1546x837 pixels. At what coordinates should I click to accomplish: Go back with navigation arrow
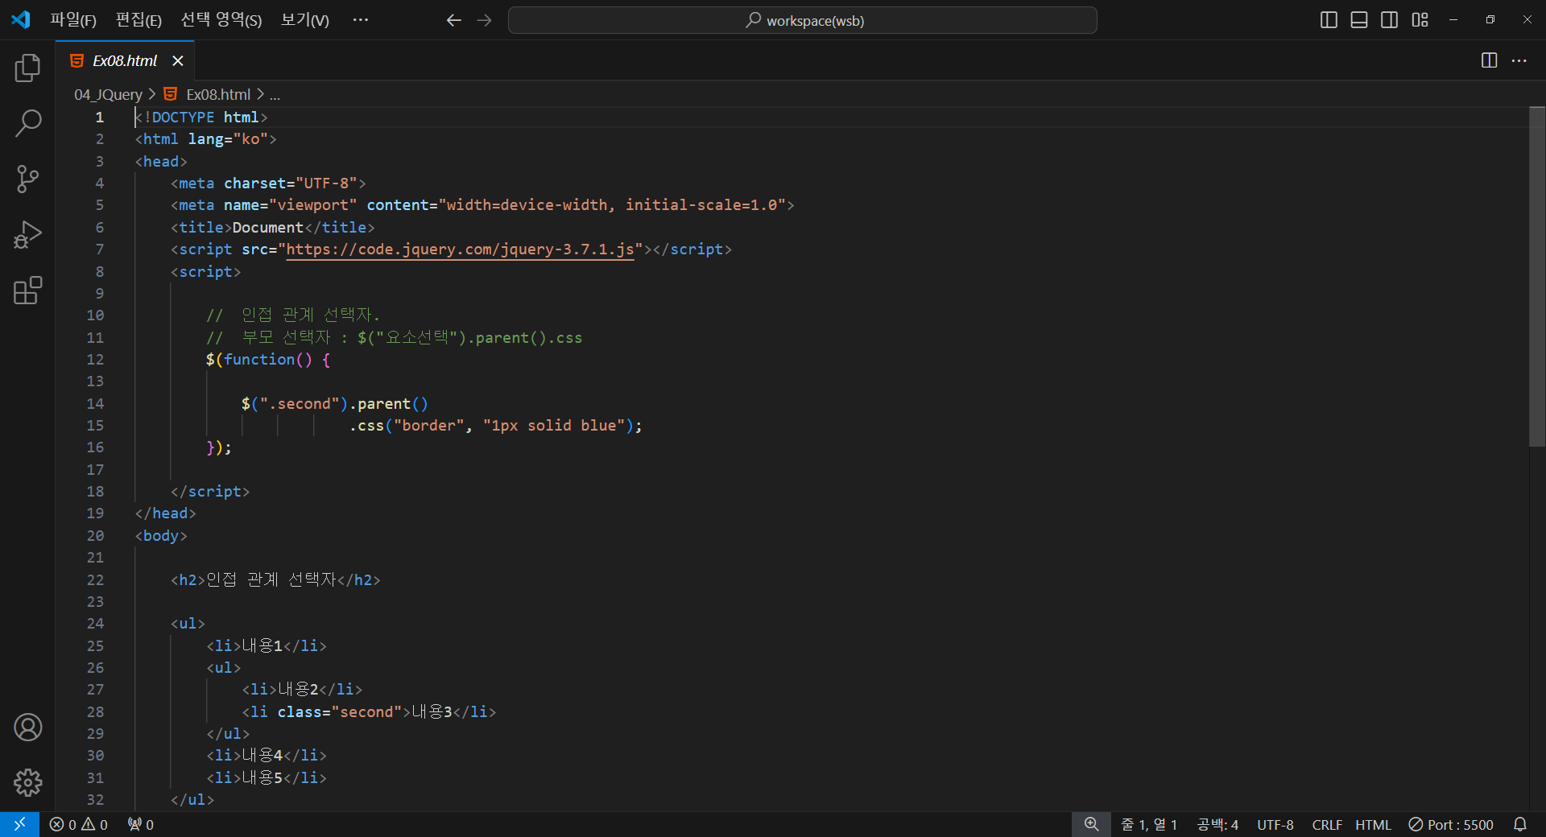tap(453, 20)
